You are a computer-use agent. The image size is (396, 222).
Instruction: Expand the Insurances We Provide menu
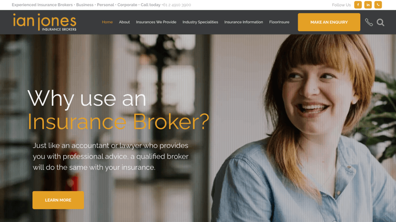pos(156,22)
